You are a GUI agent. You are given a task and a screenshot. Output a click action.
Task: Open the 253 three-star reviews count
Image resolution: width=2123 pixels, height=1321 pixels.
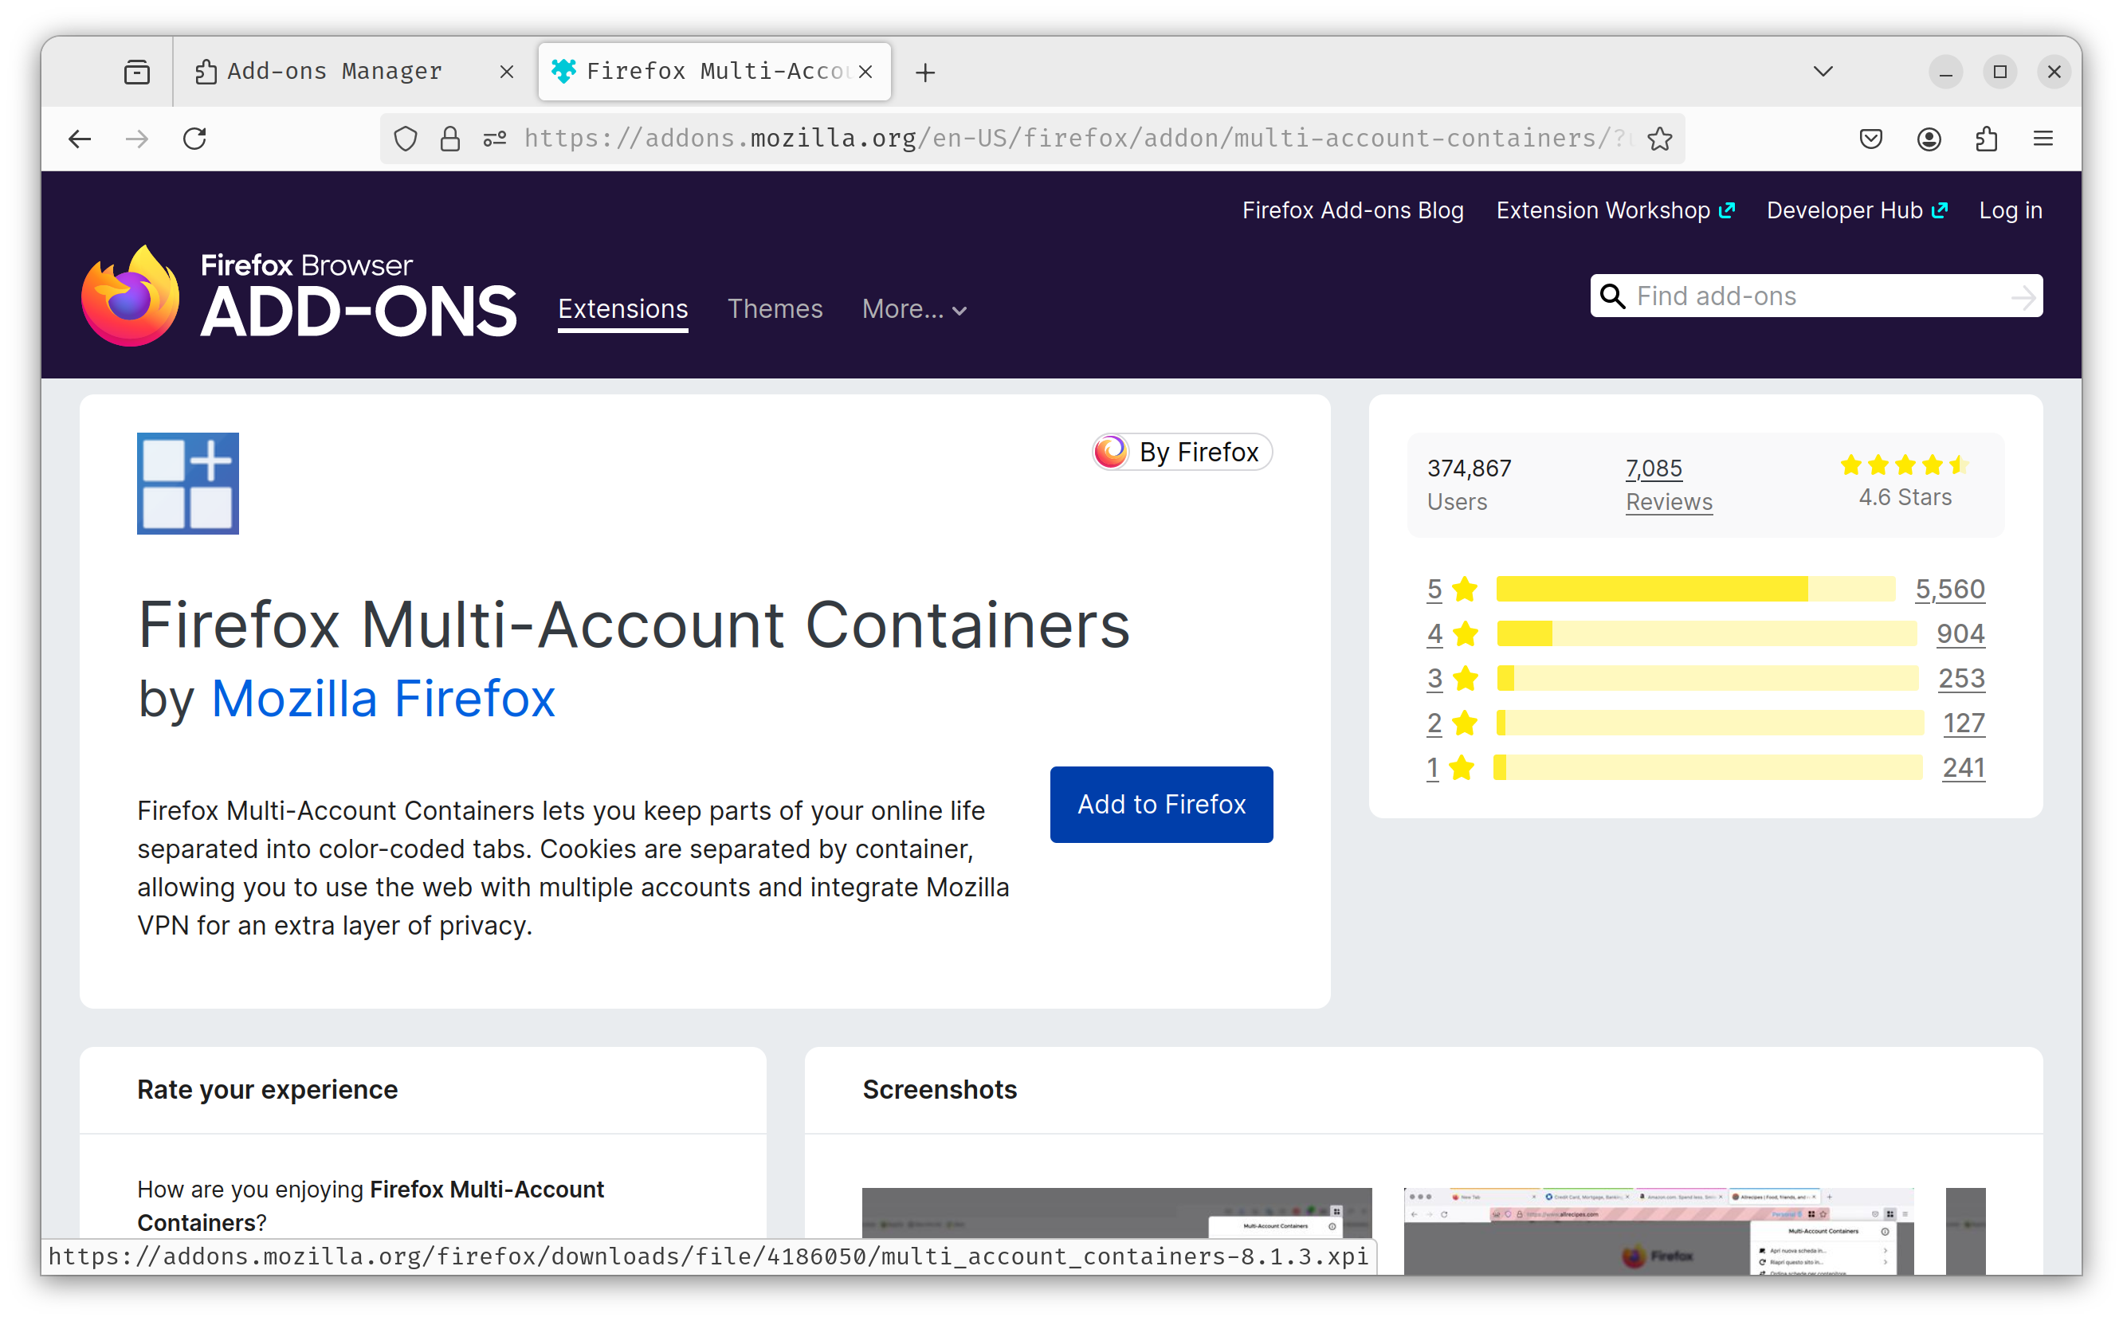click(1961, 678)
